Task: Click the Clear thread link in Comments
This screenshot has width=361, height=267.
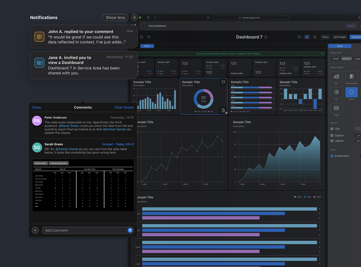Action: click(124, 107)
